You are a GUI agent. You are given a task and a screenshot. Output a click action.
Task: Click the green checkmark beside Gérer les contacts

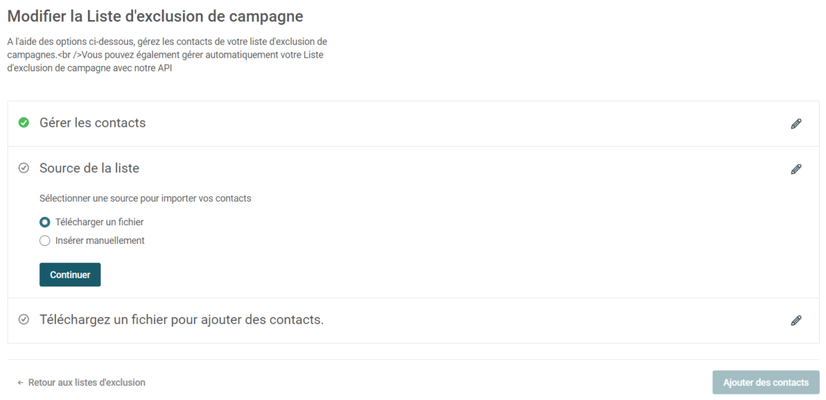[23, 123]
